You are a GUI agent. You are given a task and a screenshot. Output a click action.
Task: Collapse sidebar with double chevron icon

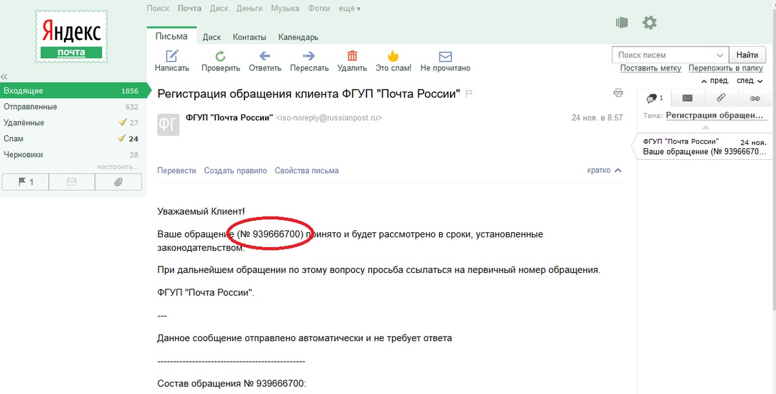tap(4, 76)
